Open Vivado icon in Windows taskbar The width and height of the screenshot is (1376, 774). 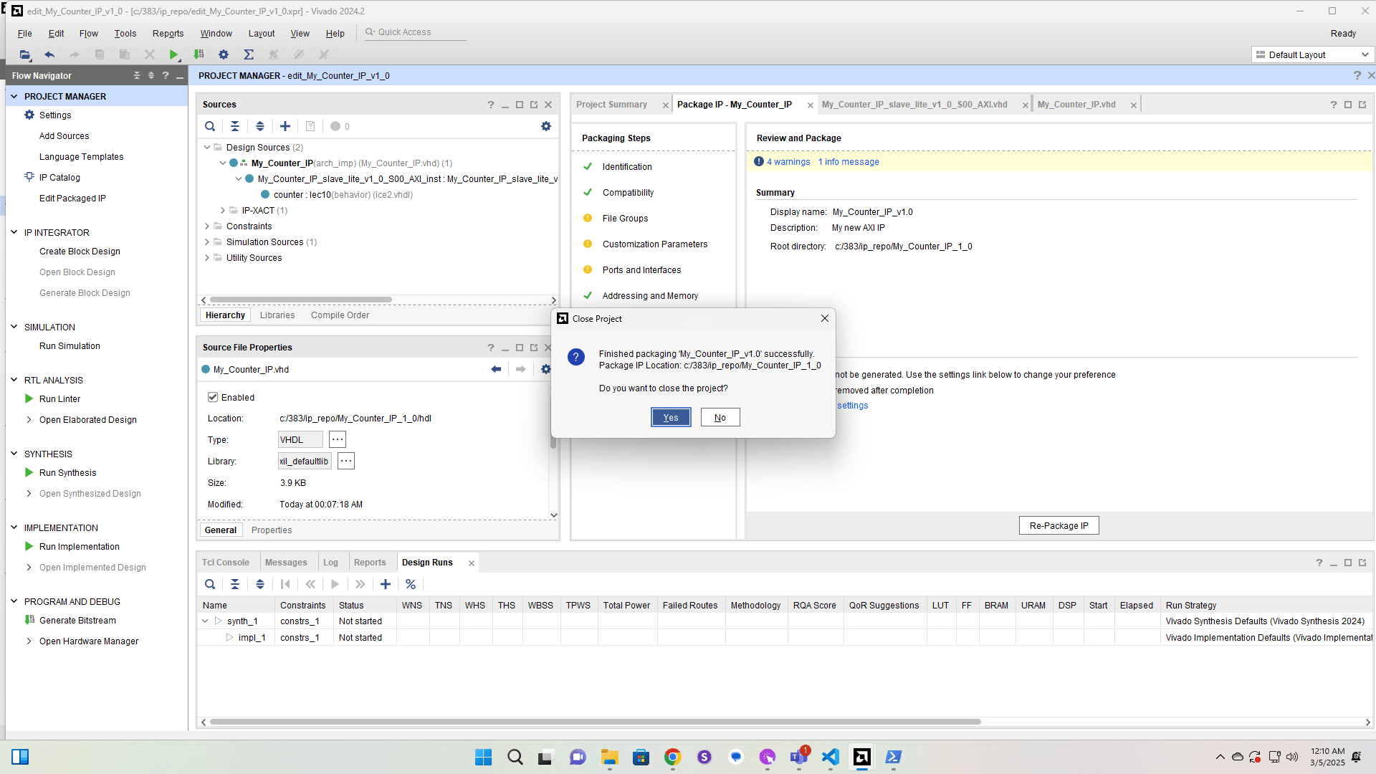tap(861, 757)
